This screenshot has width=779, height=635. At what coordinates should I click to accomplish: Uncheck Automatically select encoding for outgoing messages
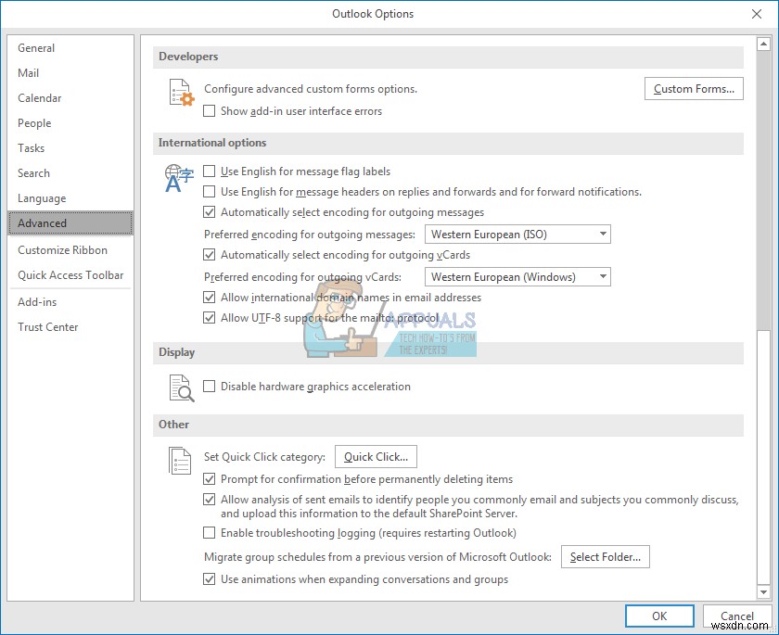tap(209, 211)
